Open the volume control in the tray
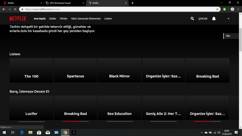Image resolution: width=242 pixels, height=136 pixels. [219, 133]
